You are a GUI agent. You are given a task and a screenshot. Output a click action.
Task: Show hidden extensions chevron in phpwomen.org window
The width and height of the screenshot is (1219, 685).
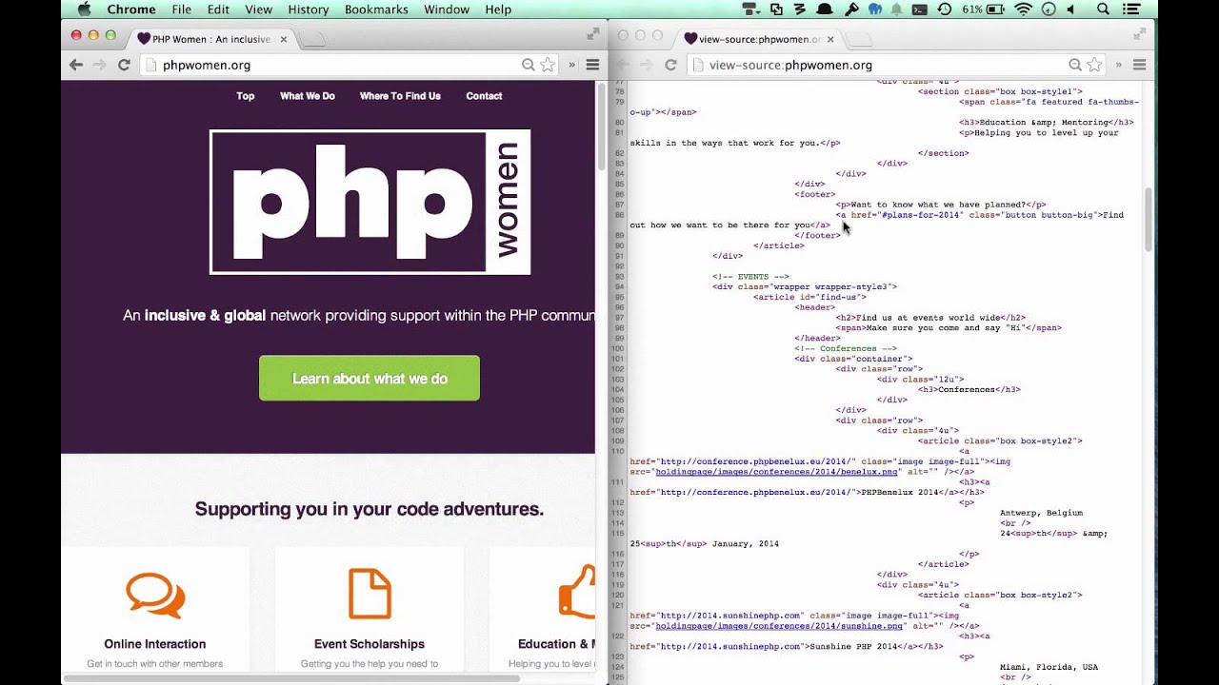point(572,65)
